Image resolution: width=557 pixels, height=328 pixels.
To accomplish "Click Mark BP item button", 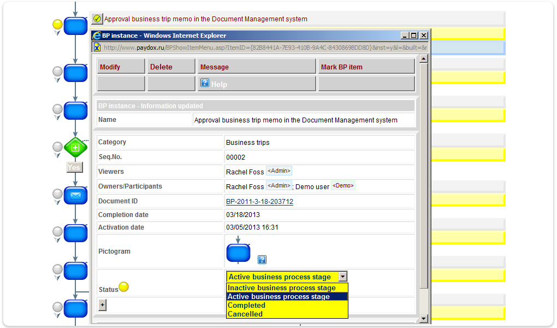I will pos(366,67).
